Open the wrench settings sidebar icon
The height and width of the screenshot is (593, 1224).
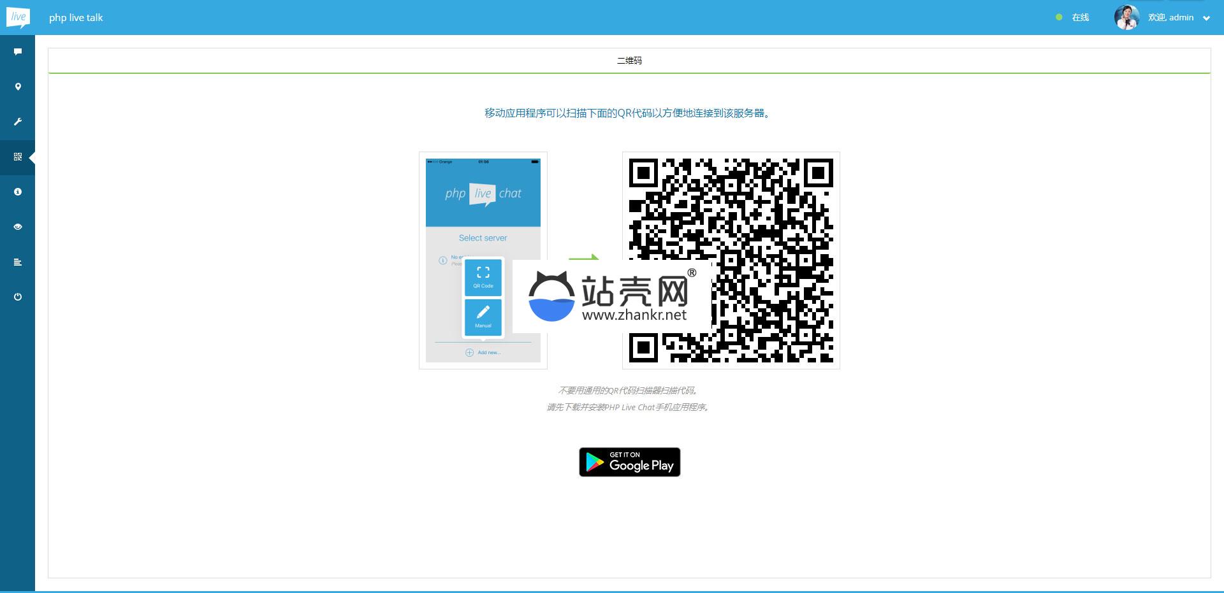click(x=18, y=122)
